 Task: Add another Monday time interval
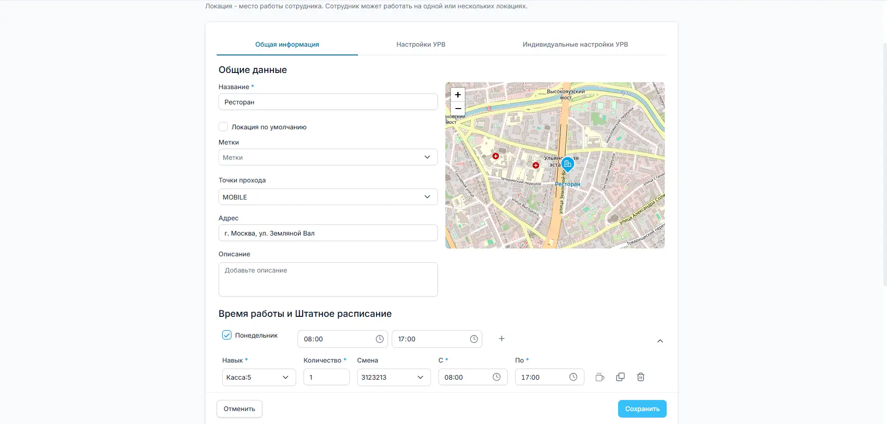pyautogui.click(x=502, y=339)
